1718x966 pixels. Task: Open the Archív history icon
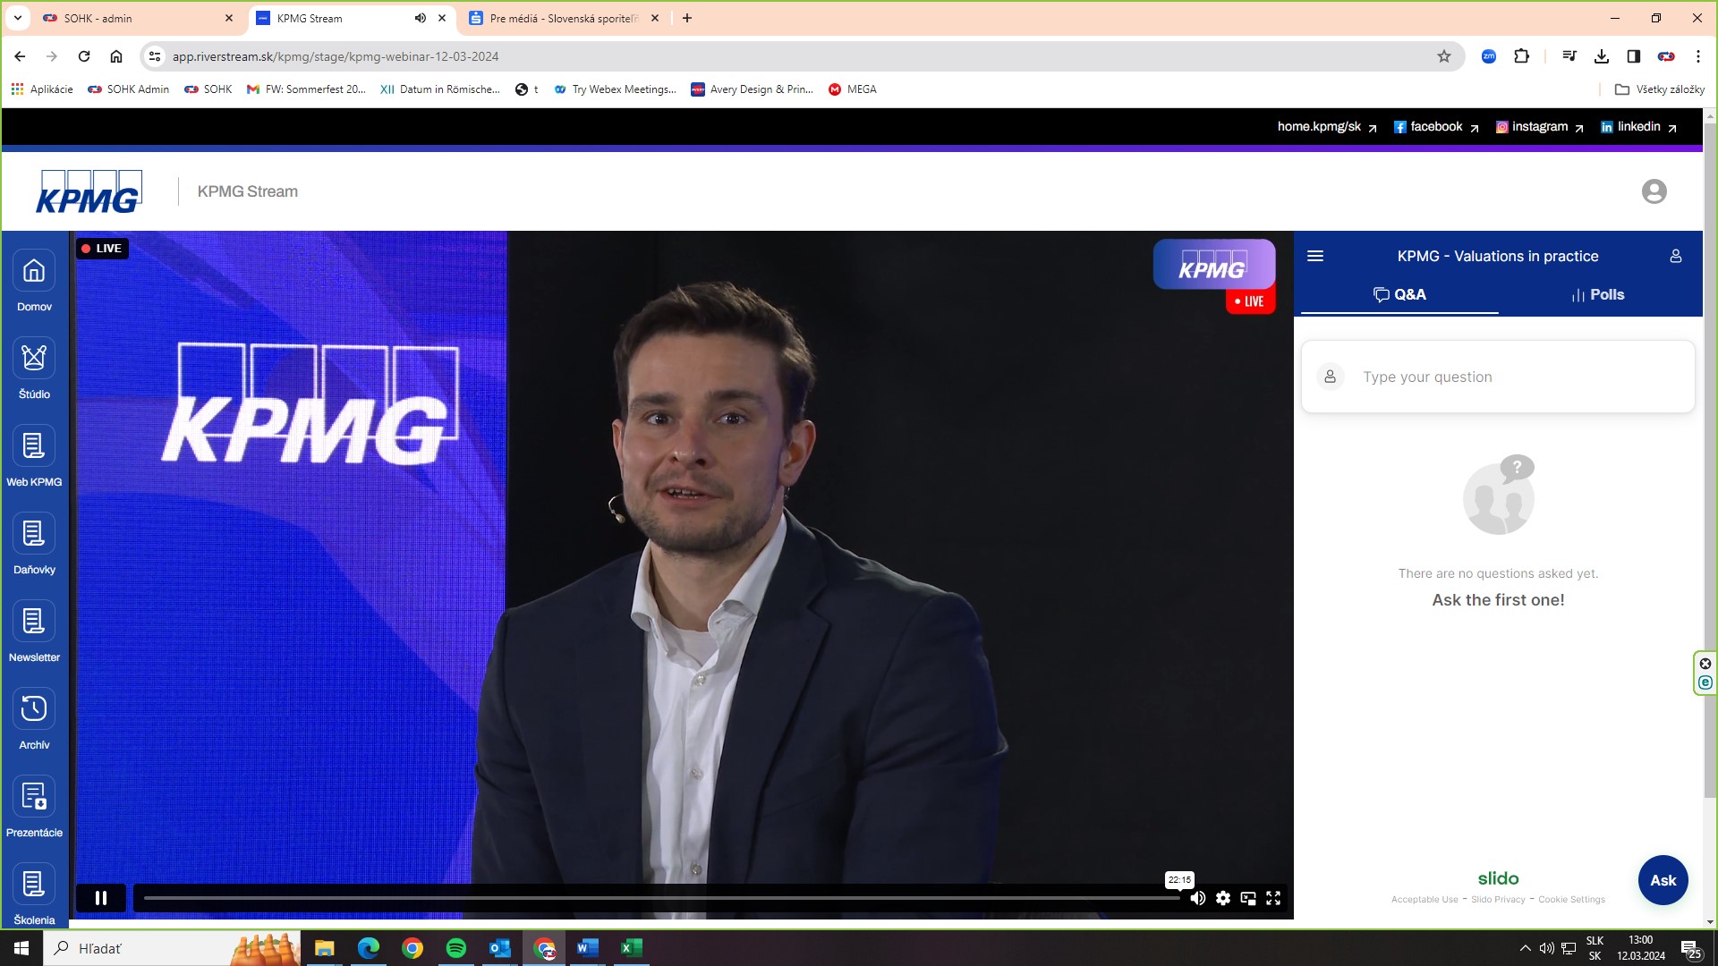tap(34, 709)
